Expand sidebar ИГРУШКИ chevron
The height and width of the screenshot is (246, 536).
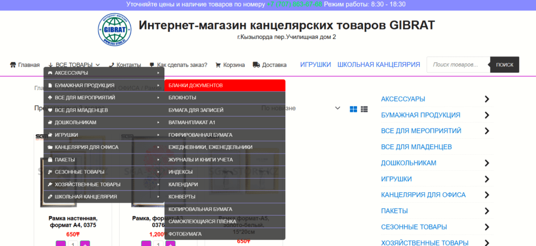click(x=487, y=179)
